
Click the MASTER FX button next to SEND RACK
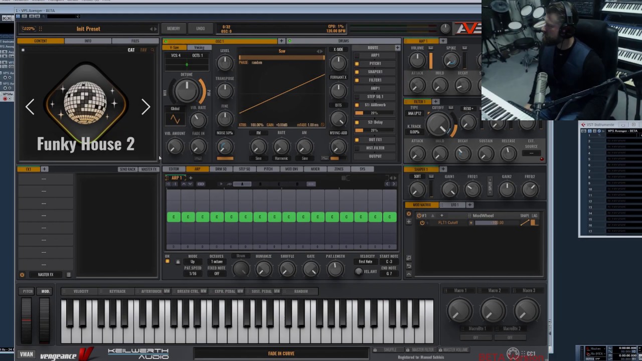[148, 169]
